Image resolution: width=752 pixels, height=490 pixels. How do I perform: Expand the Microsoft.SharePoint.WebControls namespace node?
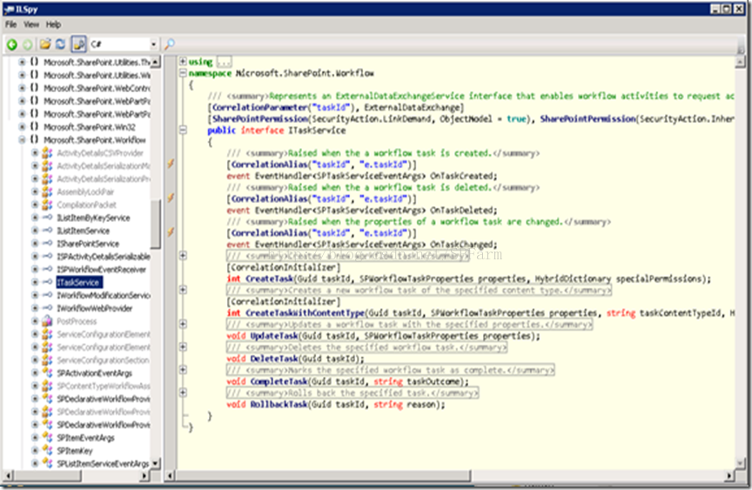[x=22, y=88]
